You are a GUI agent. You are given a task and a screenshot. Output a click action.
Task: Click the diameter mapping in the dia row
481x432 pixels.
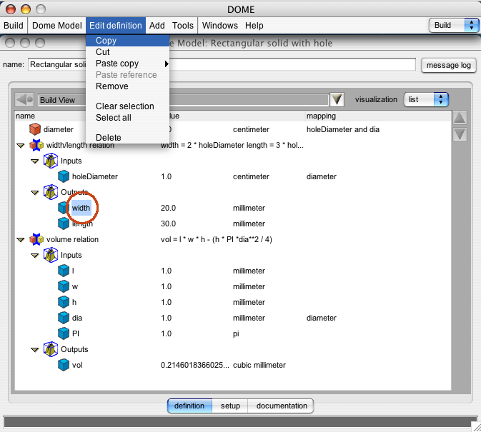(x=322, y=318)
